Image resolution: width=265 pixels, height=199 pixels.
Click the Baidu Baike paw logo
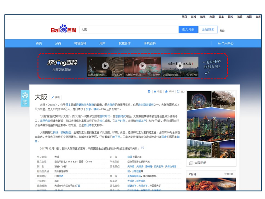[x=63, y=28]
